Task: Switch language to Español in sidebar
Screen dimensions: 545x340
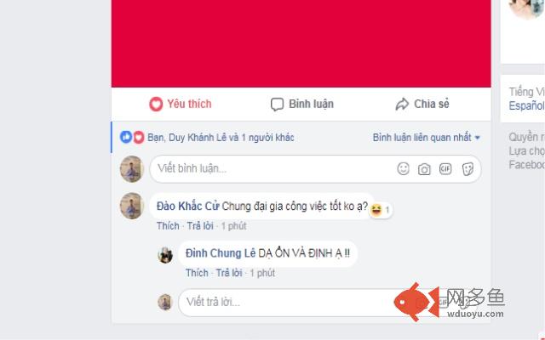Action: click(x=526, y=105)
